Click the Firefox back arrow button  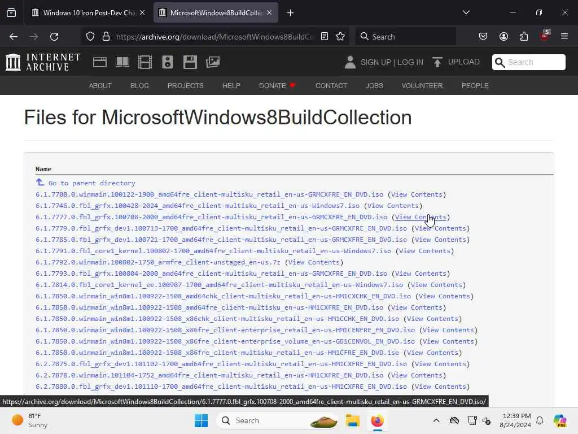pos(14,37)
